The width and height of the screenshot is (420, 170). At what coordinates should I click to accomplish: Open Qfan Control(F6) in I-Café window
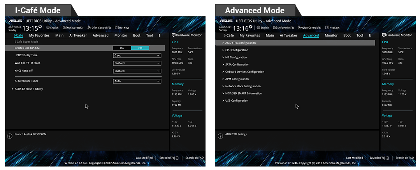click(x=99, y=28)
